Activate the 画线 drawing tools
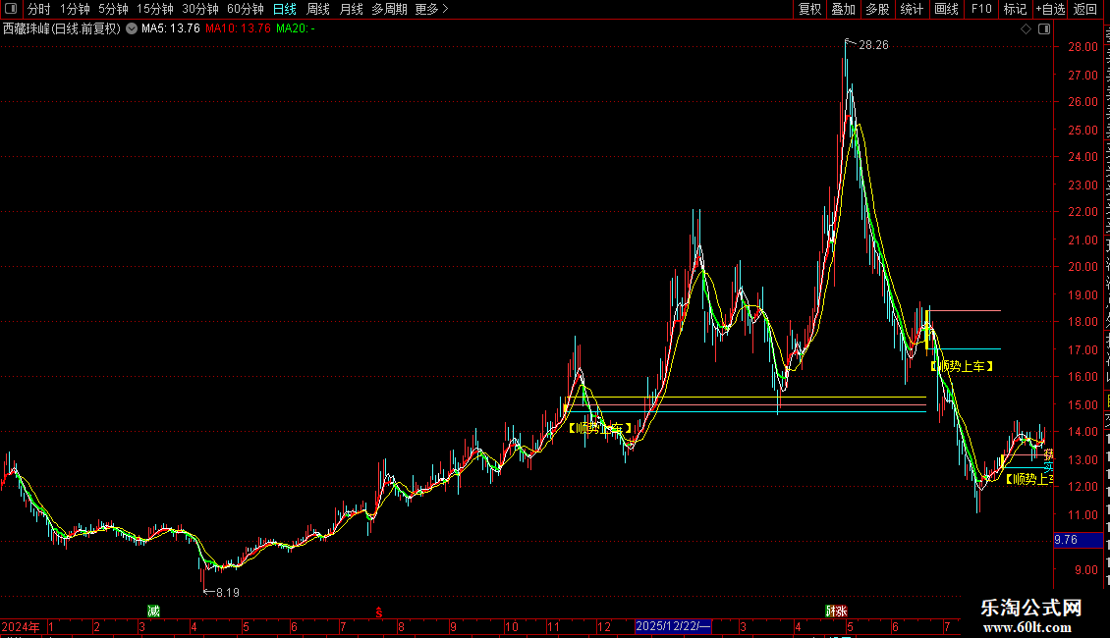 [946, 9]
